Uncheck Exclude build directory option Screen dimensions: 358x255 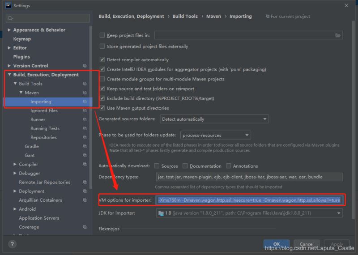(x=102, y=98)
